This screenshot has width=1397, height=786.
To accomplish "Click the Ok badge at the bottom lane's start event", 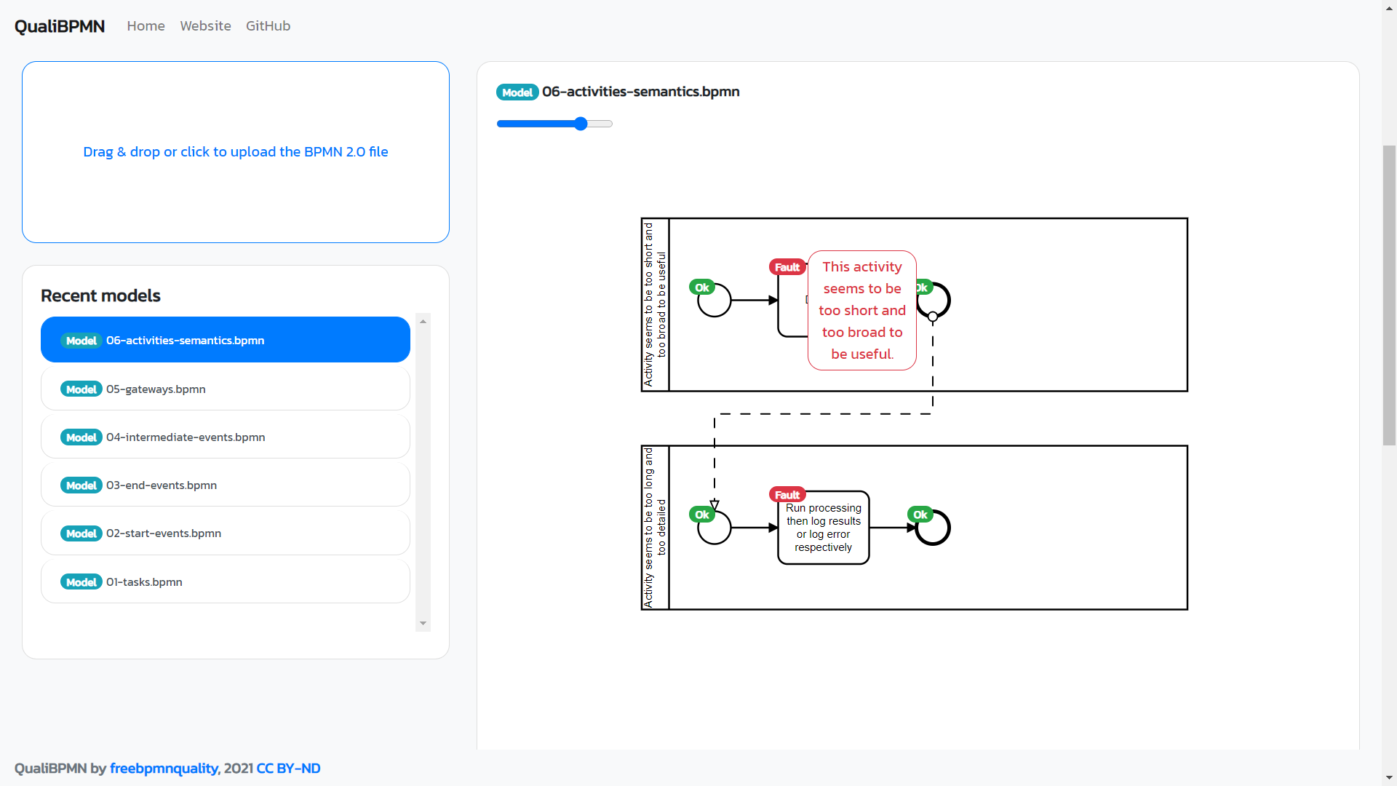I will 701,514.
